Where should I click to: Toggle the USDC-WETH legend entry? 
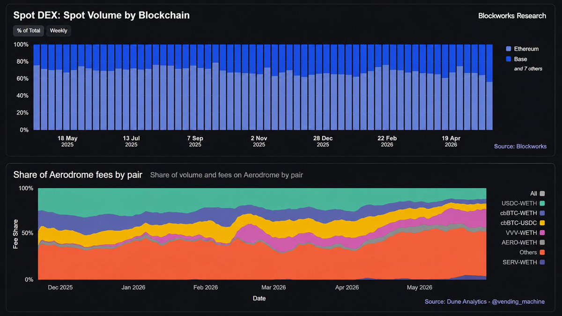click(523, 203)
